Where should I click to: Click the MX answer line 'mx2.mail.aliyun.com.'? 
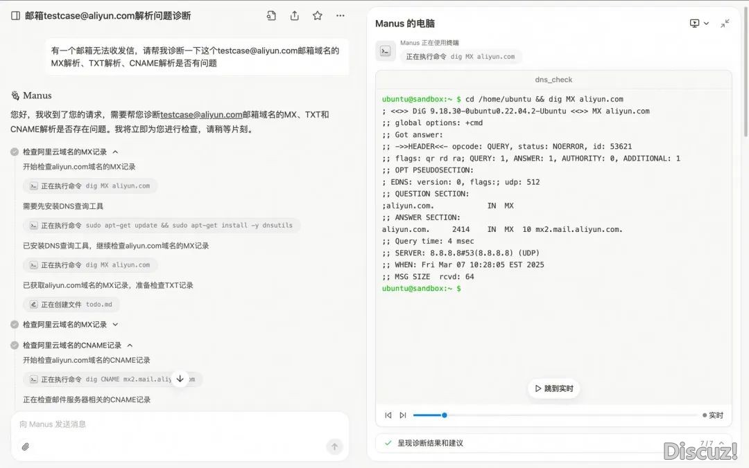point(579,229)
